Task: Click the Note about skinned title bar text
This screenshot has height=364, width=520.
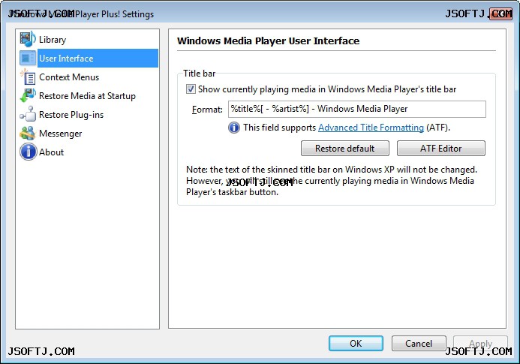Action: [332, 181]
